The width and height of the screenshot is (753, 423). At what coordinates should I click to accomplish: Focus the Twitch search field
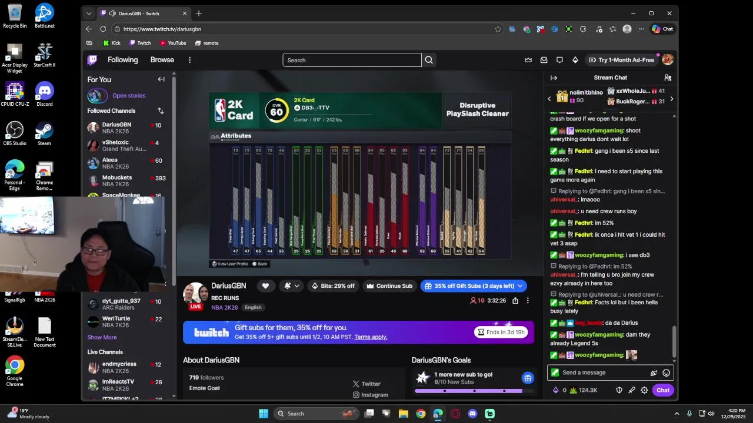click(352, 60)
